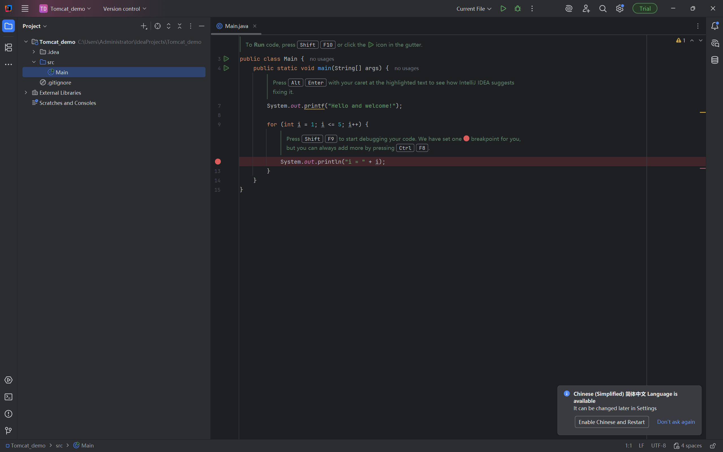Open the main hamburger menu
Screen dimensions: 723x452
(x=25, y=9)
